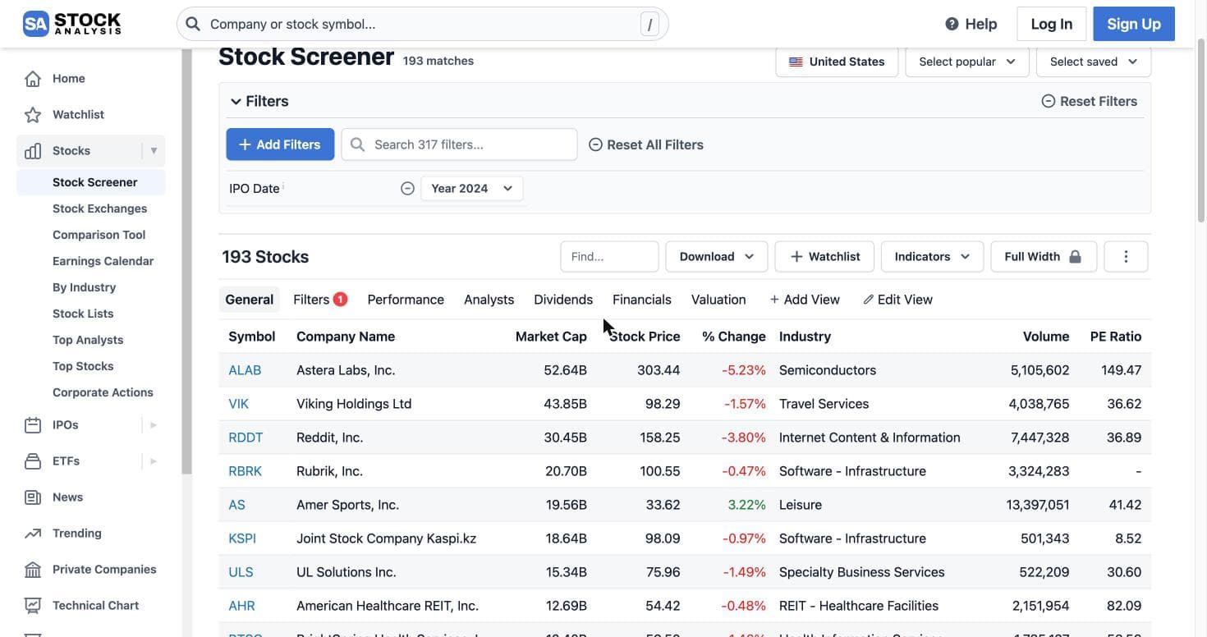Click the Stock Analysis logo
1207x637 pixels.
click(71, 24)
